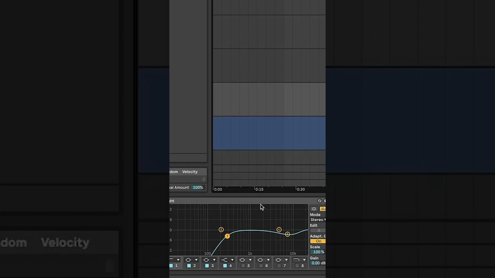The height and width of the screenshot is (278, 495).
Task: Enable filter band 8 activator
Action: click(x=297, y=266)
